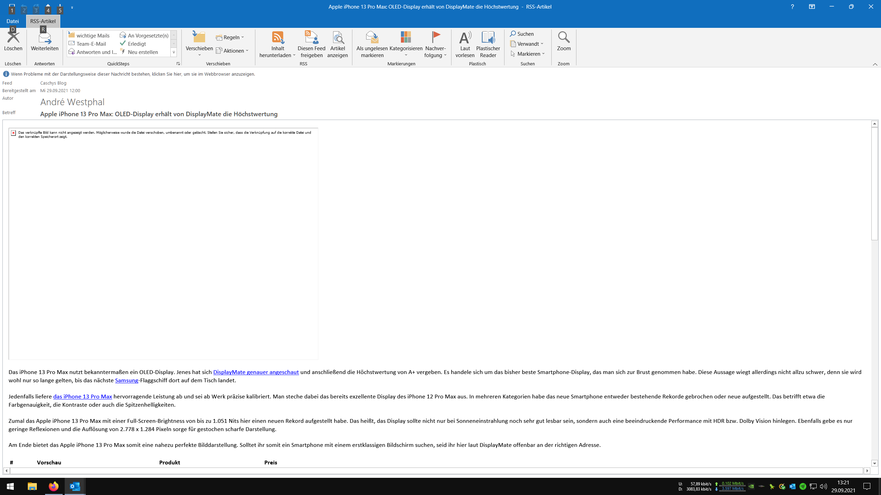Open File Explorer from the taskbar
The image size is (881, 495).
[32, 486]
